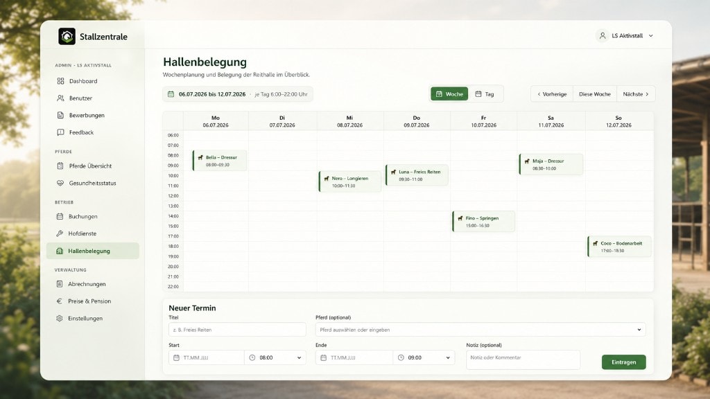This screenshot has width=710, height=399.
Task: Open the Nero – Longieren appointment
Action: click(x=350, y=181)
